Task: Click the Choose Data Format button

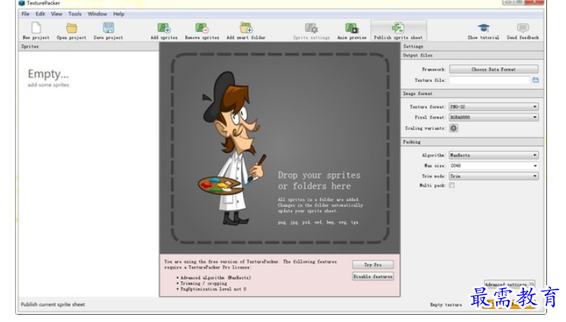Action: (493, 69)
